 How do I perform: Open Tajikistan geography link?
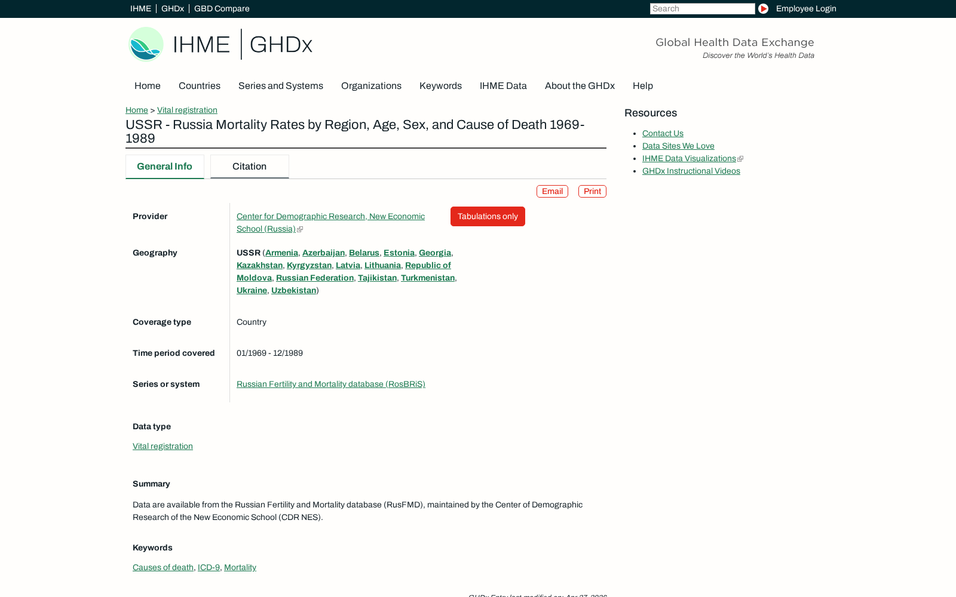point(377,278)
